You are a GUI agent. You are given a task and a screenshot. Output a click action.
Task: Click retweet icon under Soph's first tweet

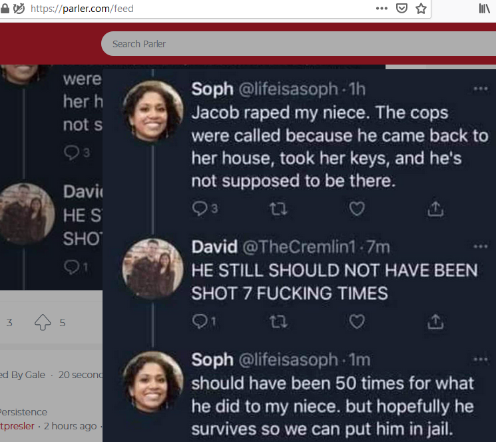point(279,209)
